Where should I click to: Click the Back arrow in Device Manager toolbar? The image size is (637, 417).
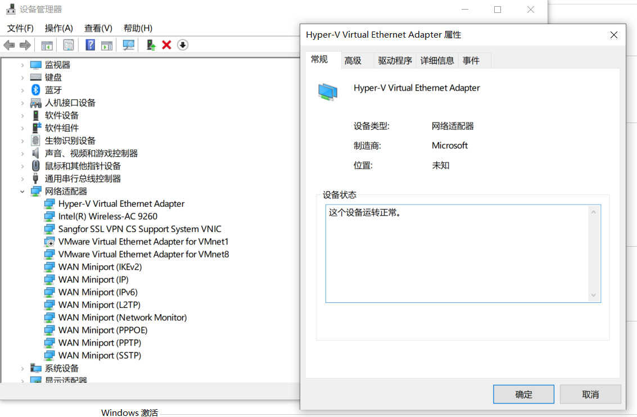pos(9,45)
